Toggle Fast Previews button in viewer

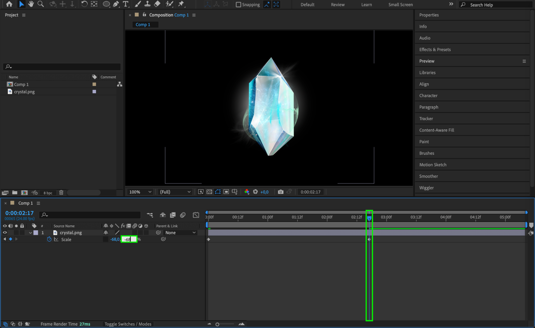point(201,192)
